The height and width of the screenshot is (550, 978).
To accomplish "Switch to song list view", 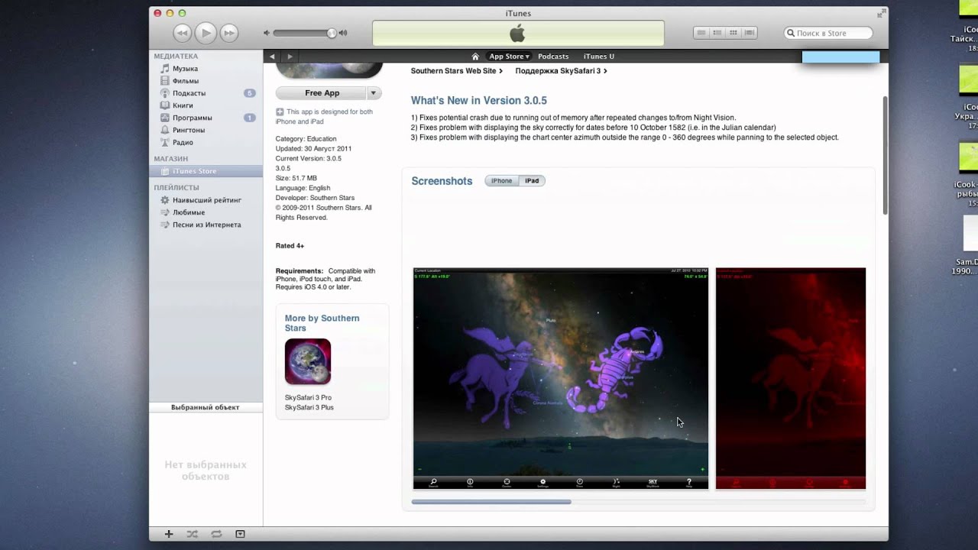I will pos(701,33).
